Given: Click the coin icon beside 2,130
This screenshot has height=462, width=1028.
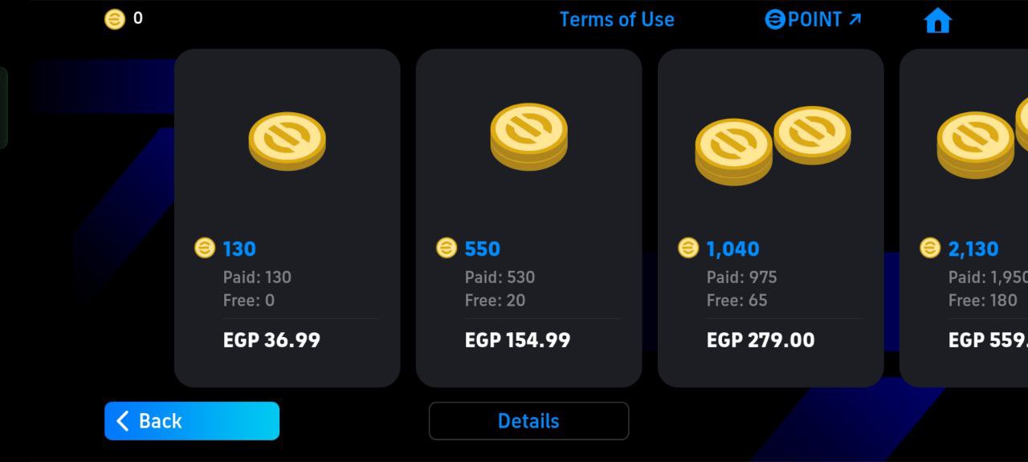Looking at the screenshot, I should click(x=930, y=248).
